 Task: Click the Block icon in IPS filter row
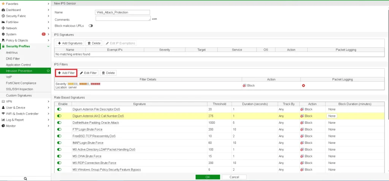(x=244, y=85)
